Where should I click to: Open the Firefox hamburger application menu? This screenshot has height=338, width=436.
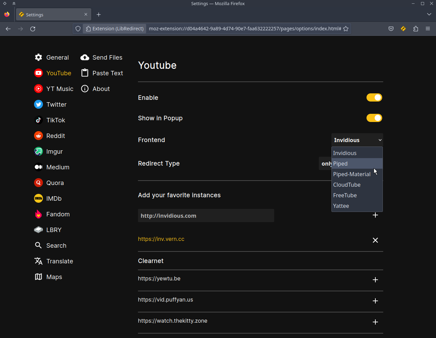[428, 29]
